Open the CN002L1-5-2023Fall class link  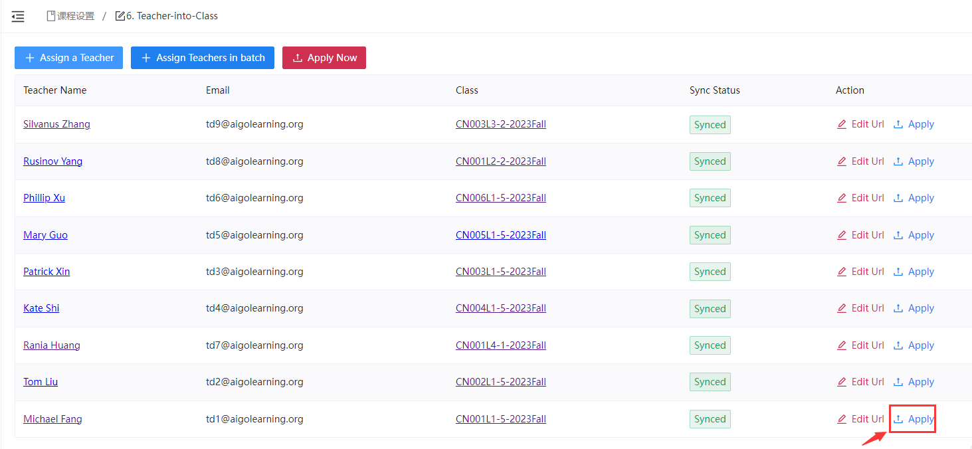click(500, 382)
